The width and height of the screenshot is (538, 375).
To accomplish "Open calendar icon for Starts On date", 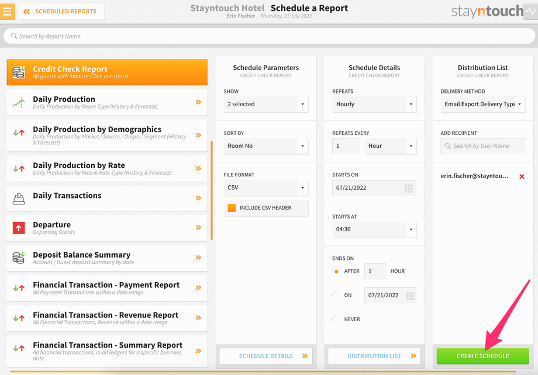I will [x=409, y=188].
